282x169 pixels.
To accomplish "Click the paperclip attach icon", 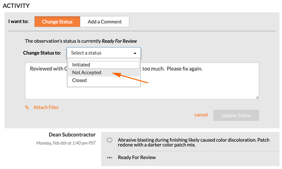I will pyautogui.click(x=27, y=107).
